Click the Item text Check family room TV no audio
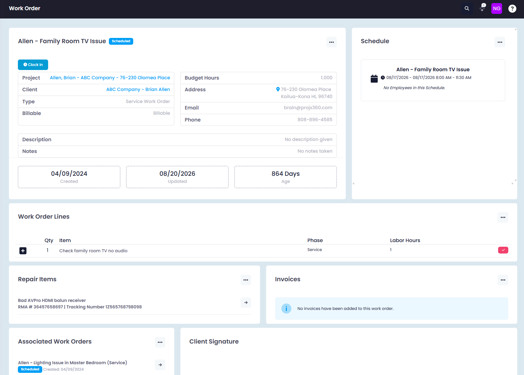The width and height of the screenshot is (524, 375). tap(93, 251)
